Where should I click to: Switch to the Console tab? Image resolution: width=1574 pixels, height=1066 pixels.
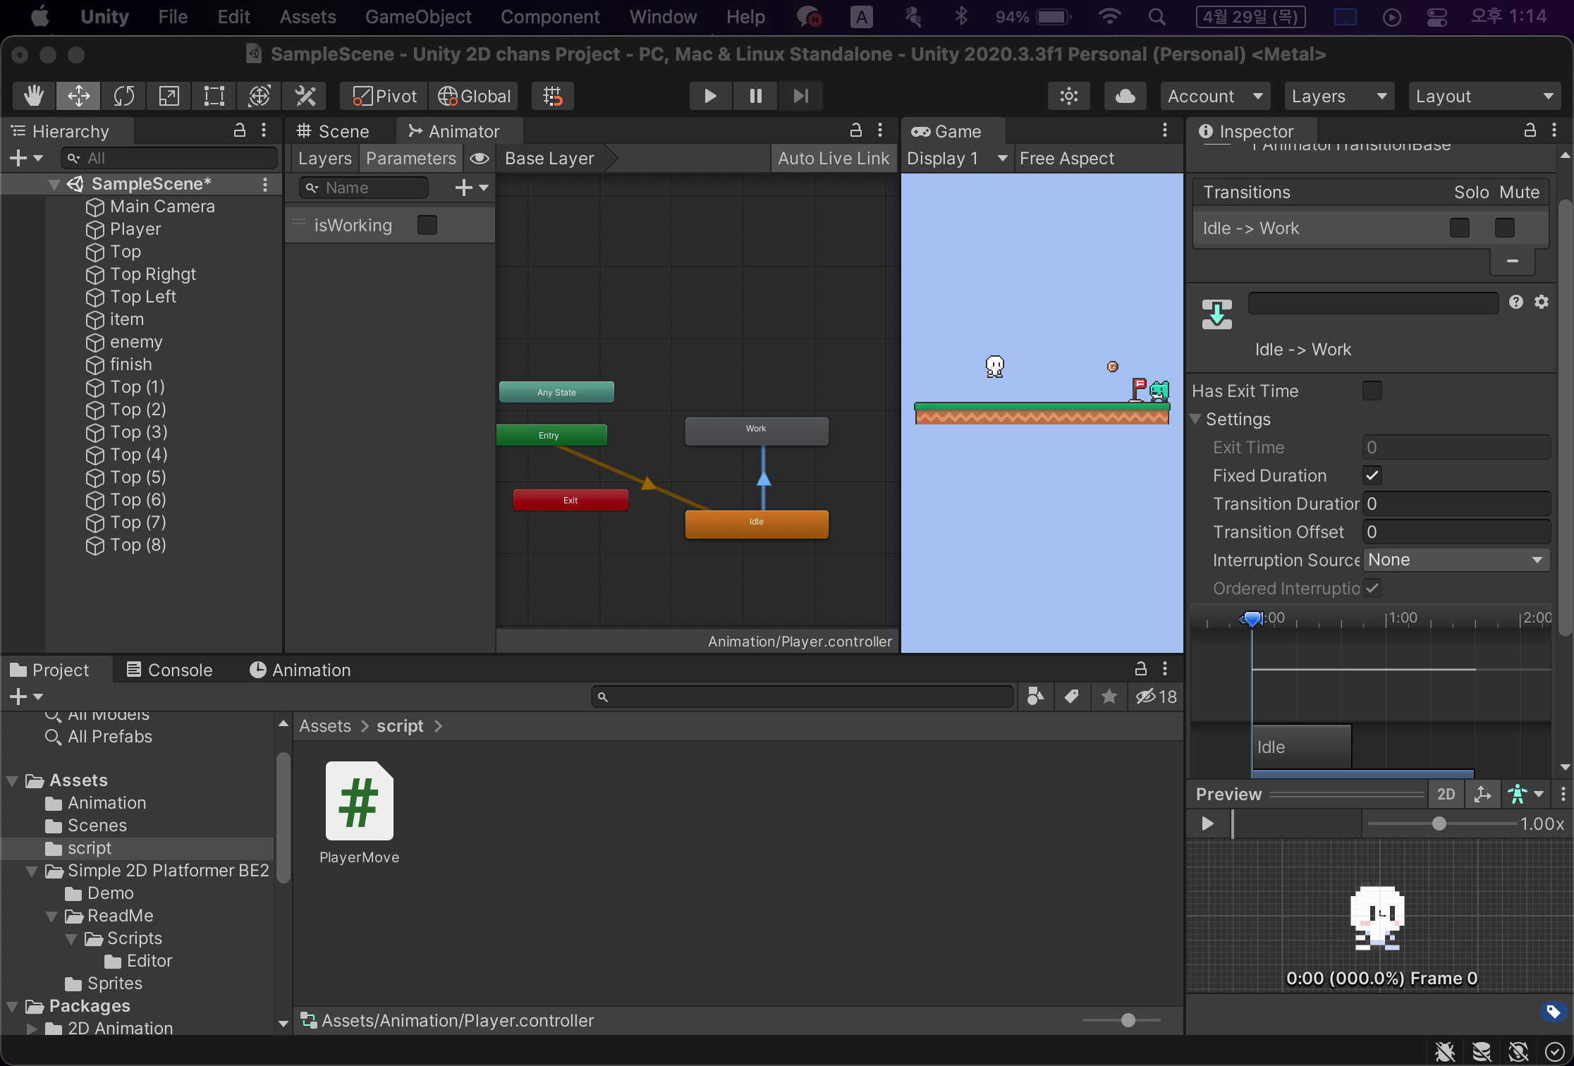point(170,670)
